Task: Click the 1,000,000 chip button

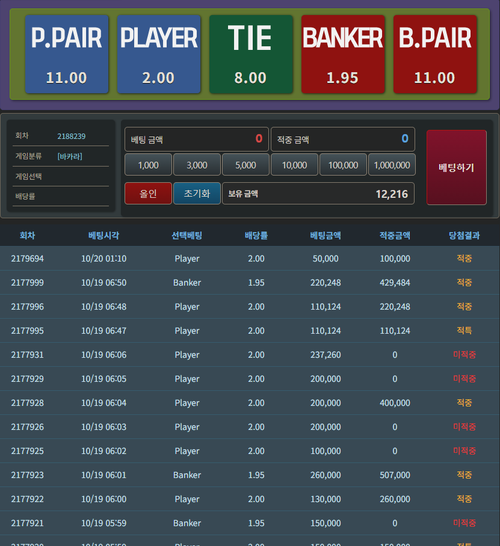Action: pos(392,165)
